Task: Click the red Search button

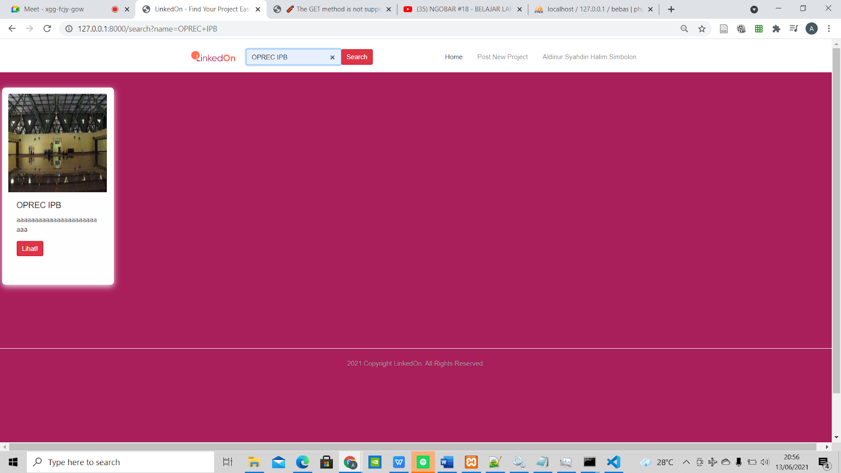Action: (357, 57)
